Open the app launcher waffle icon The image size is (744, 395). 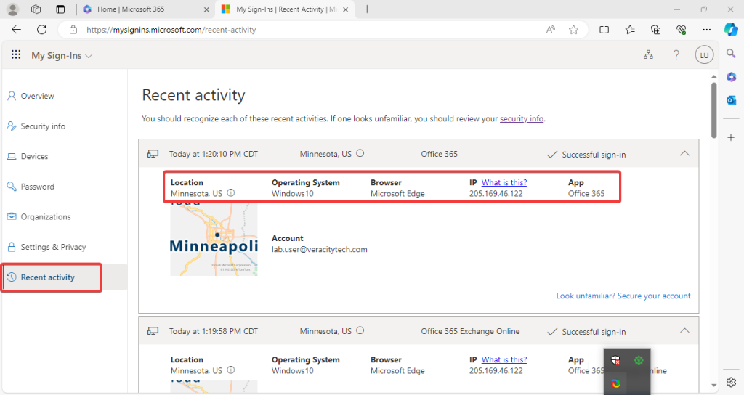(x=16, y=55)
